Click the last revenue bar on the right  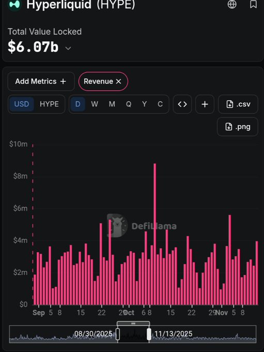point(257,273)
